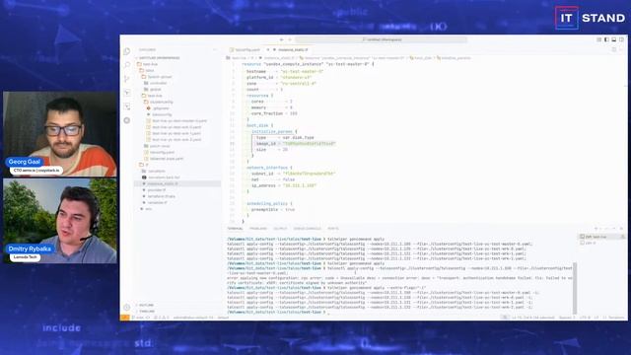Open the Source Control view in the activity bar
This screenshot has width=631, height=355.
[x=127, y=79]
